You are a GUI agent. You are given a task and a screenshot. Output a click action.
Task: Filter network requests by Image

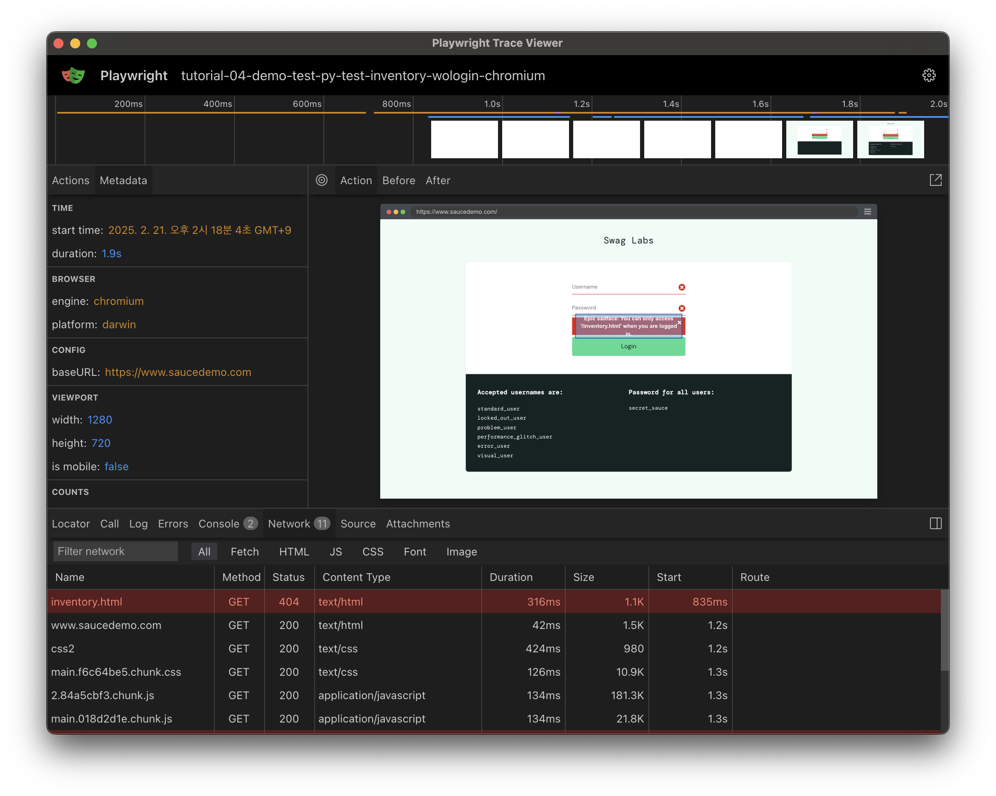click(x=461, y=551)
